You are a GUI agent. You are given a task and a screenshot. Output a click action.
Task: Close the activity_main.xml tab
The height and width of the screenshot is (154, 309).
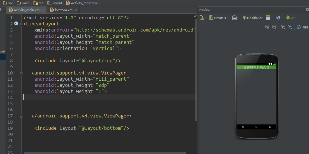43,10
